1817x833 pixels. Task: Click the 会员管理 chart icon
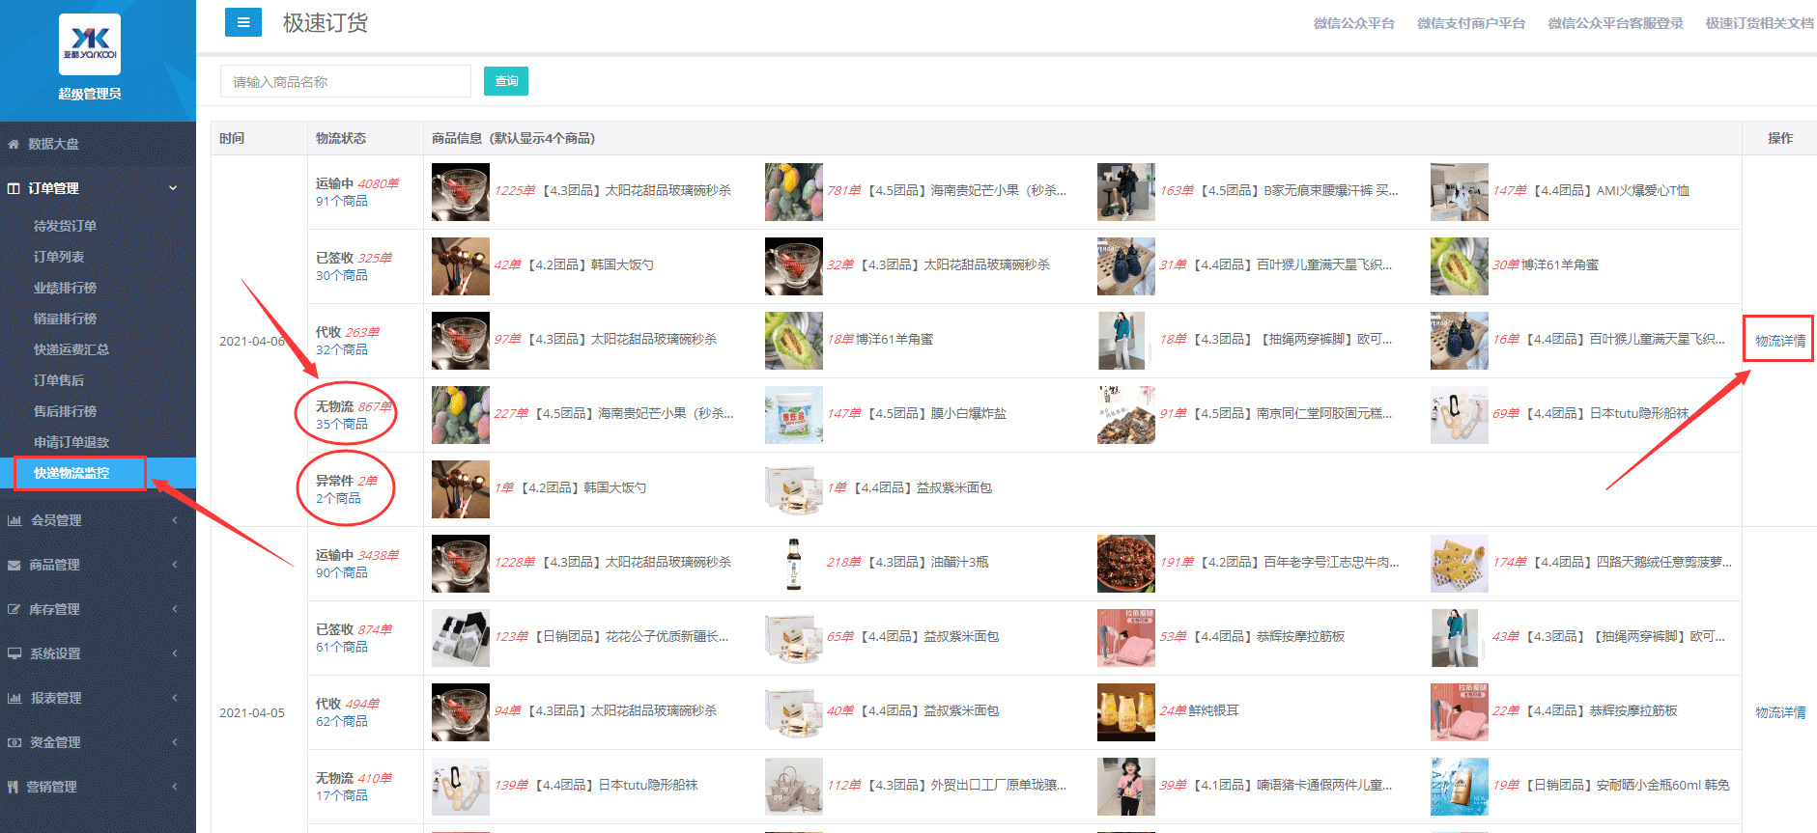pyautogui.click(x=14, y=520)
